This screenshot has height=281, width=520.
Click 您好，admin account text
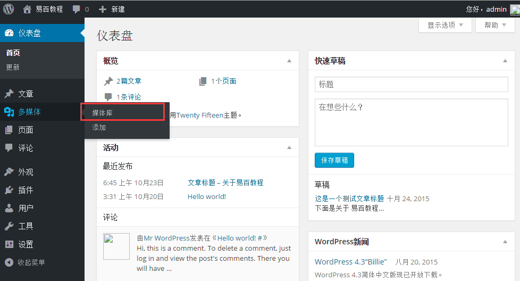click(x=486, y=9)
